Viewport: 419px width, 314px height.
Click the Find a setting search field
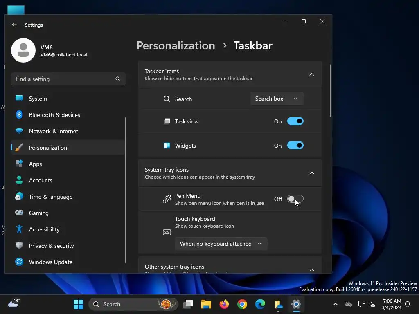pyautogui.click(x=68, y=79)
